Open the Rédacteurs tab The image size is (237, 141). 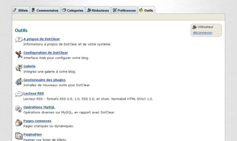coord(98,11)
